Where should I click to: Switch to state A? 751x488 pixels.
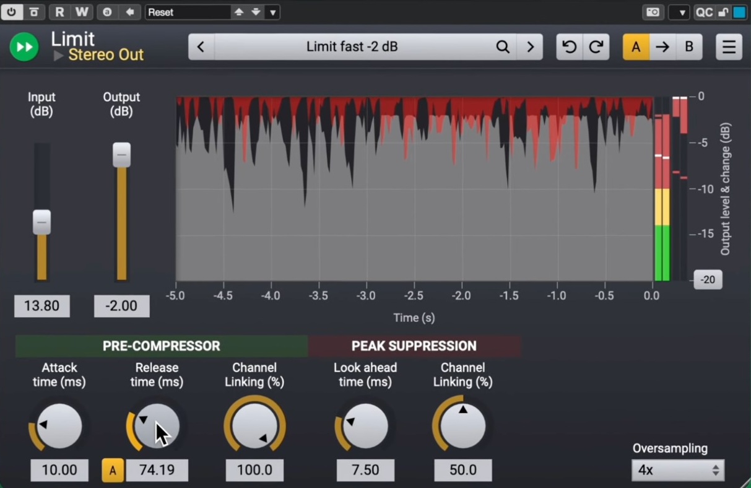click(x=636, y=47)
